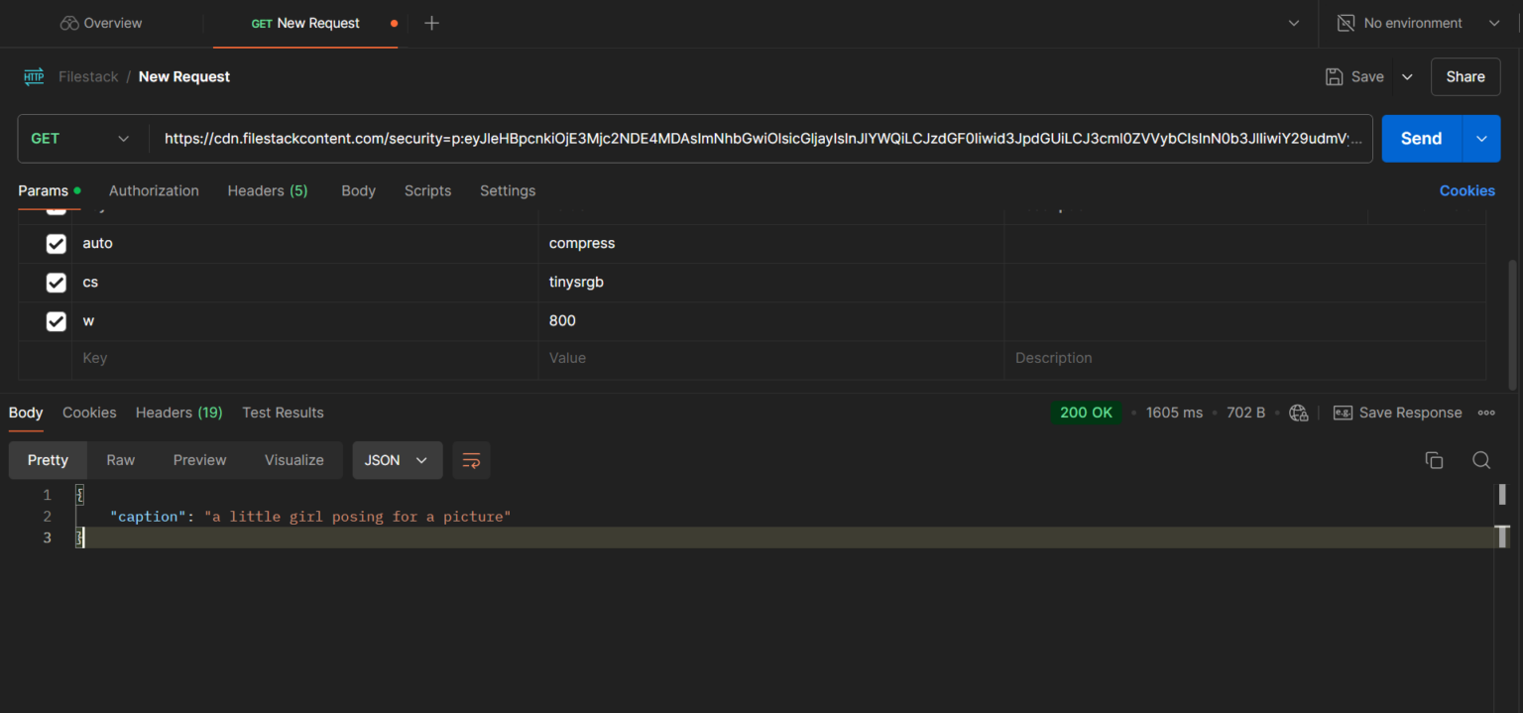Uncheck the auto compress parameter
1523x713 pixels.
tap(56, 243)
